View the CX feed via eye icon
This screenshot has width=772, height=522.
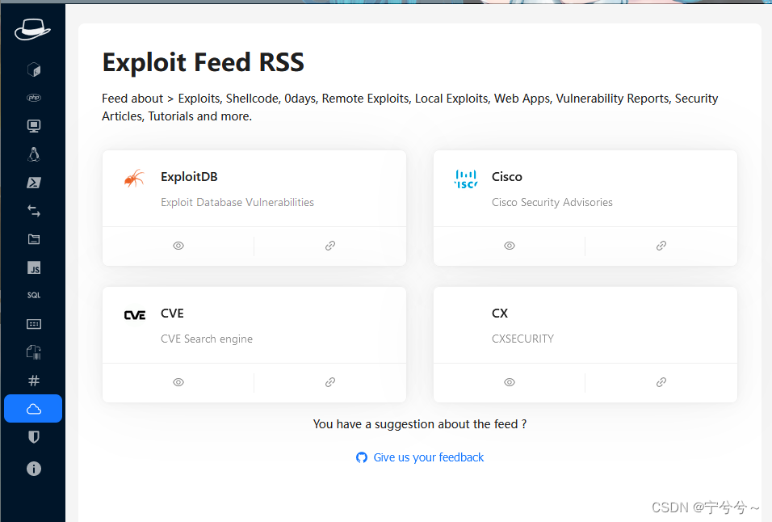510,382
